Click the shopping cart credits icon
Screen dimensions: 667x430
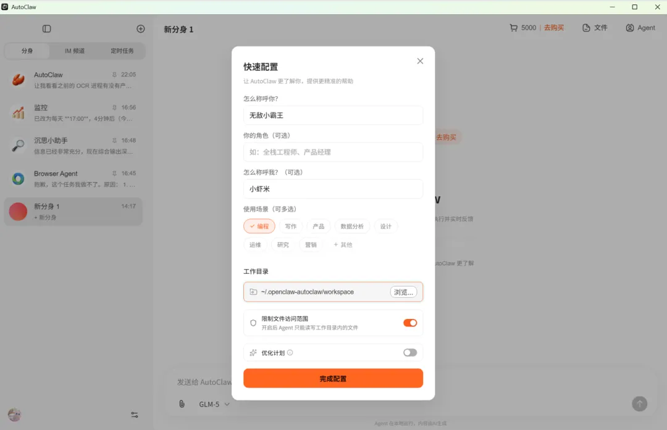514,28
